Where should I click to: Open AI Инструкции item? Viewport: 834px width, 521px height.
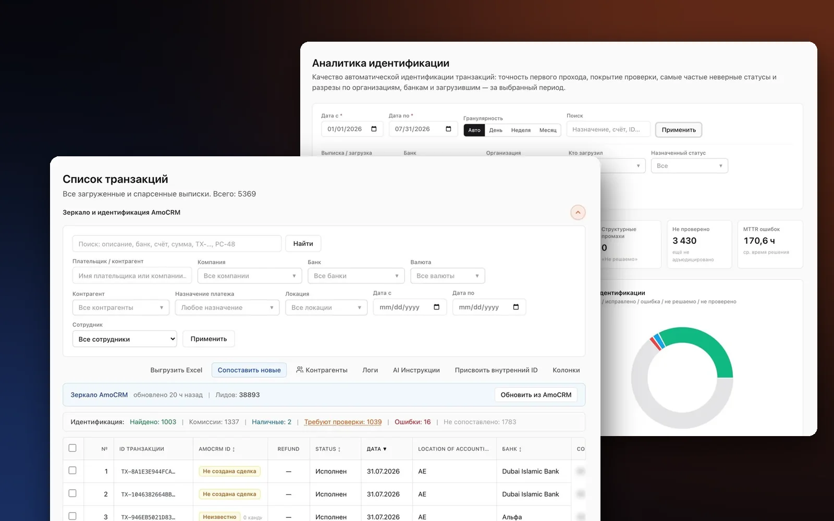pyautogui.click(x=416, y=370)
